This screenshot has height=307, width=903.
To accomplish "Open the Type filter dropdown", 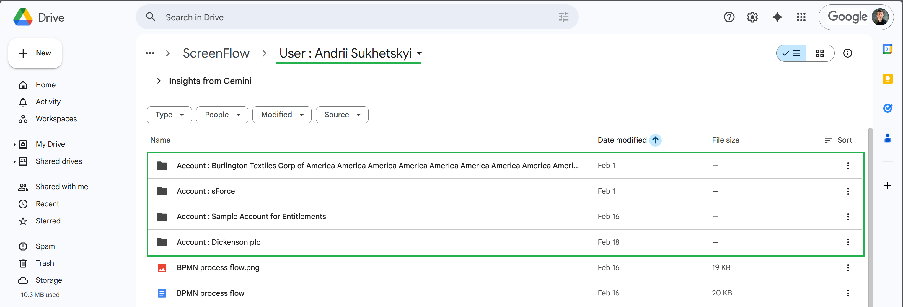I will tap(169, 115).
